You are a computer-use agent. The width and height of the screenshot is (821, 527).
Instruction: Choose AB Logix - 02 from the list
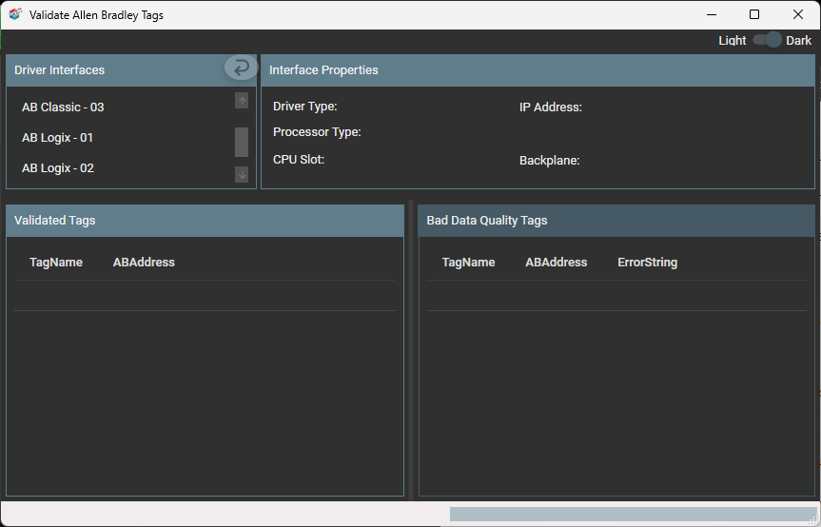point(57,168)
